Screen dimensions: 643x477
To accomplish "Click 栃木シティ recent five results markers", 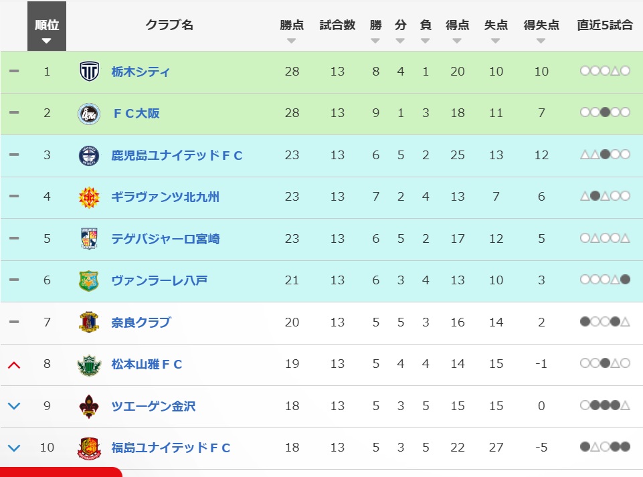I will pyautogui.click(x=605, y=71).
